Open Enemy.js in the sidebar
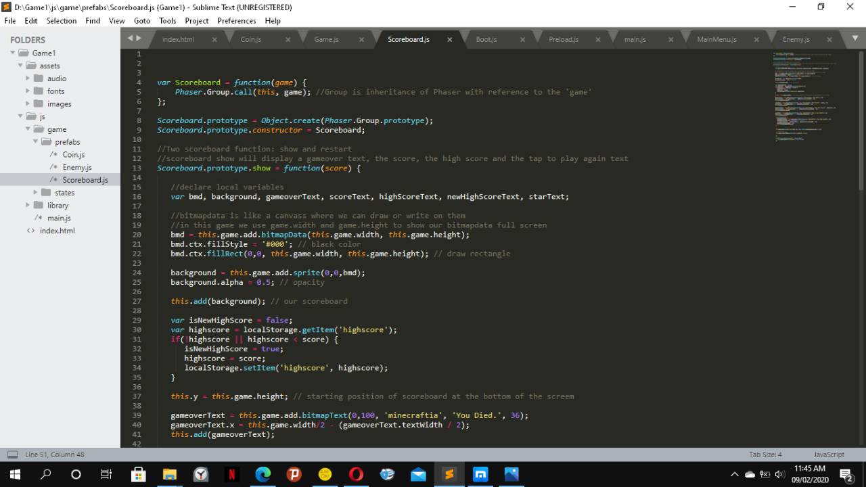 tap(77, 167)
